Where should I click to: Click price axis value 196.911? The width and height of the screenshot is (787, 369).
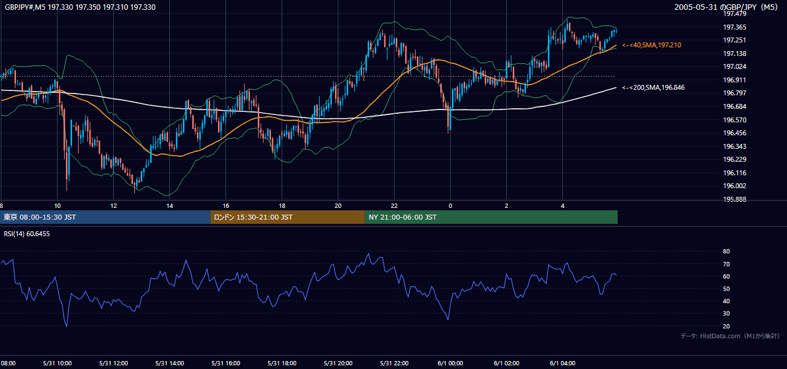(734, 80)
